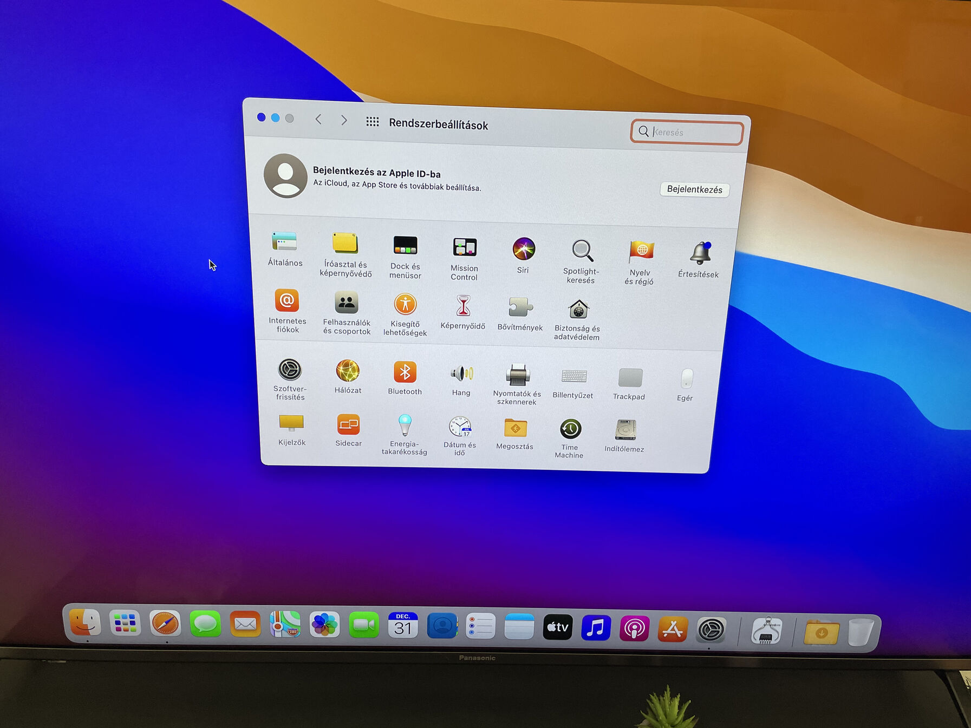The height and width of the screenshot is (728, 971).
Task: Launch Music app from the Dock
Action: [596, 628]
